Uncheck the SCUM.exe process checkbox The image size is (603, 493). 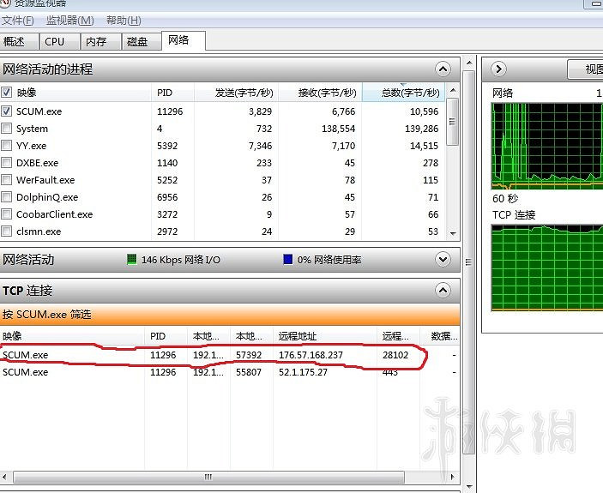pos(7,111)
